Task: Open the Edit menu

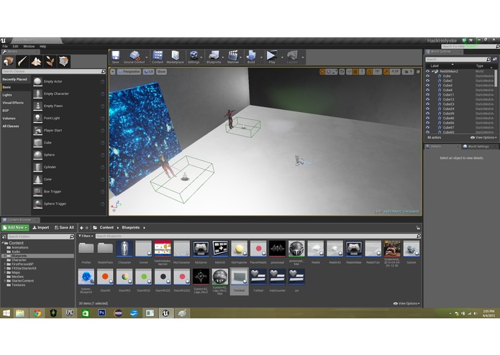Action: pyautogui.click(x=15, y=47)
